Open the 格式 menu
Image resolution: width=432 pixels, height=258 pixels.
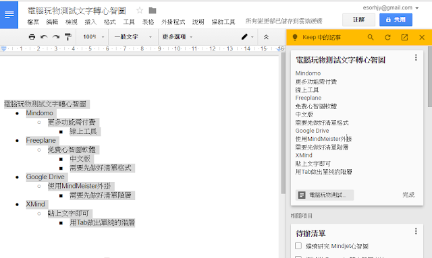click(109, 22)
